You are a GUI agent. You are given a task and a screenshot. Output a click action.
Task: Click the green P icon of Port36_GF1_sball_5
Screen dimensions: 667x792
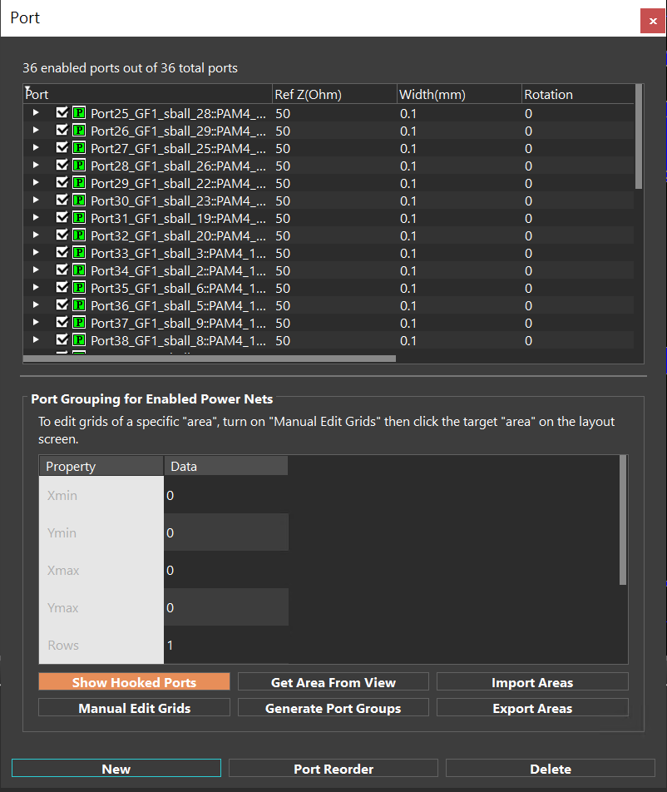[x=79, y=304]
